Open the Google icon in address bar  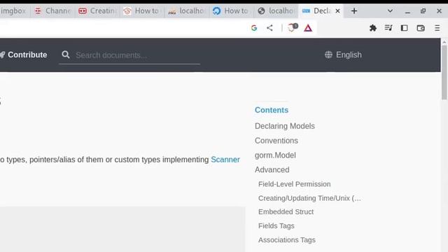[x=254, y=28]
